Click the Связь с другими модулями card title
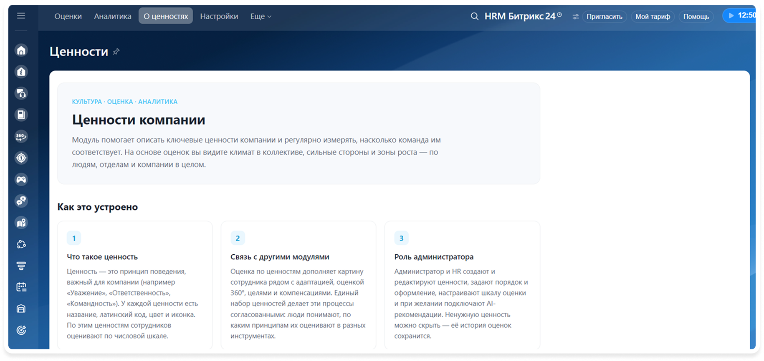This screenshot has height=361, width=764. (x=280, y=257)
